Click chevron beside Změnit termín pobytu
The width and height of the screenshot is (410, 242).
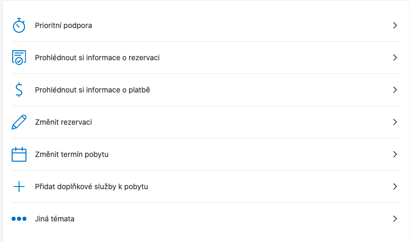point(395,154)
